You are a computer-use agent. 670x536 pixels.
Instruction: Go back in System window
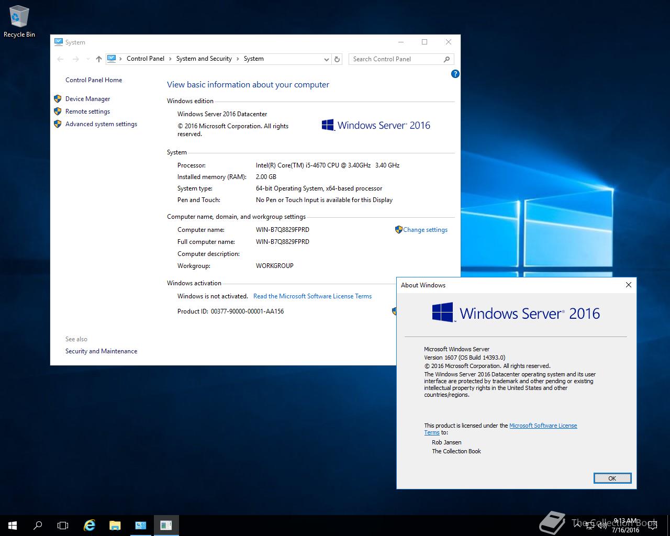pyautogui.click(x=60, y=59)
